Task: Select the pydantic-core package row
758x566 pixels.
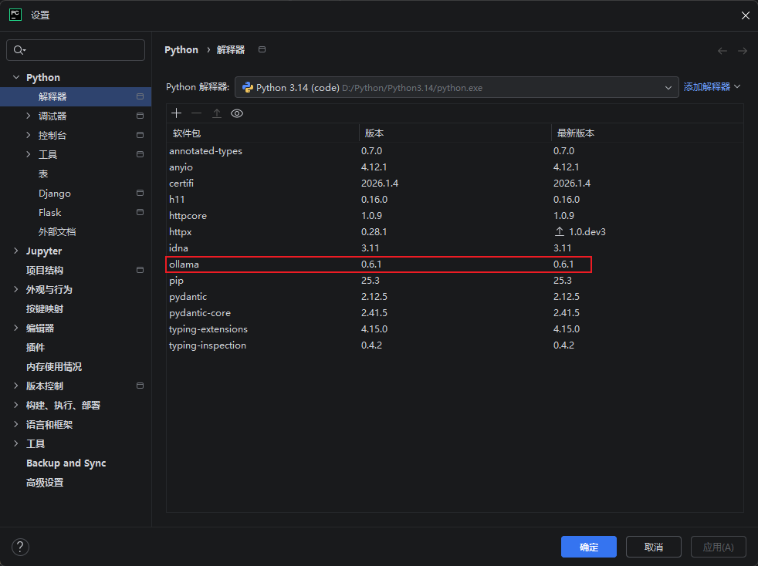Action: coord(455,313)
